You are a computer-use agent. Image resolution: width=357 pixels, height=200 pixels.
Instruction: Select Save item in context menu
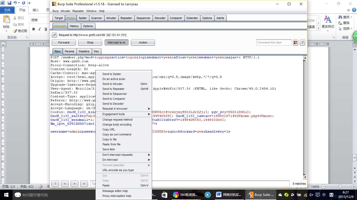click(124, 149)
